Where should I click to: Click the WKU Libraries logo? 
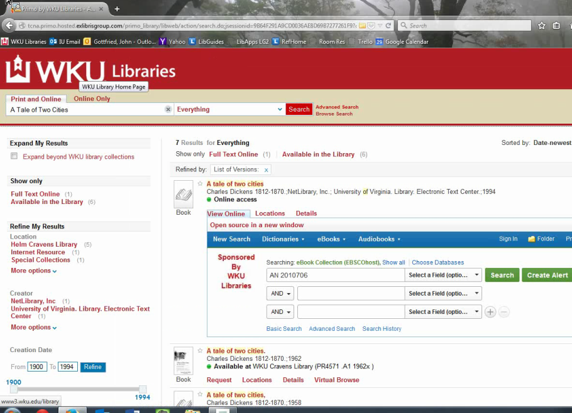coord(91,70)
